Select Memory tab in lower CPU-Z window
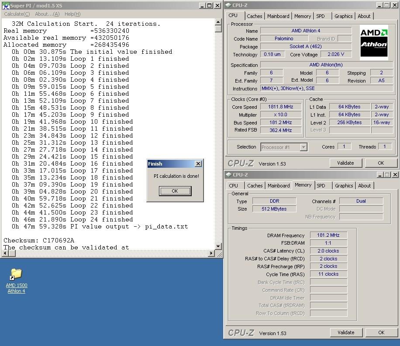400x346 pixels. (303, 185)
